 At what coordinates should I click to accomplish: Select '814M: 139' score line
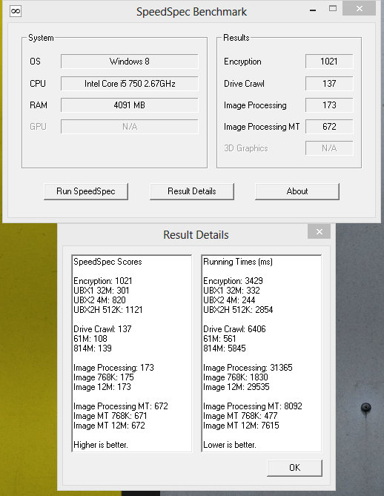pyautogui.click(x=93, y=348)
